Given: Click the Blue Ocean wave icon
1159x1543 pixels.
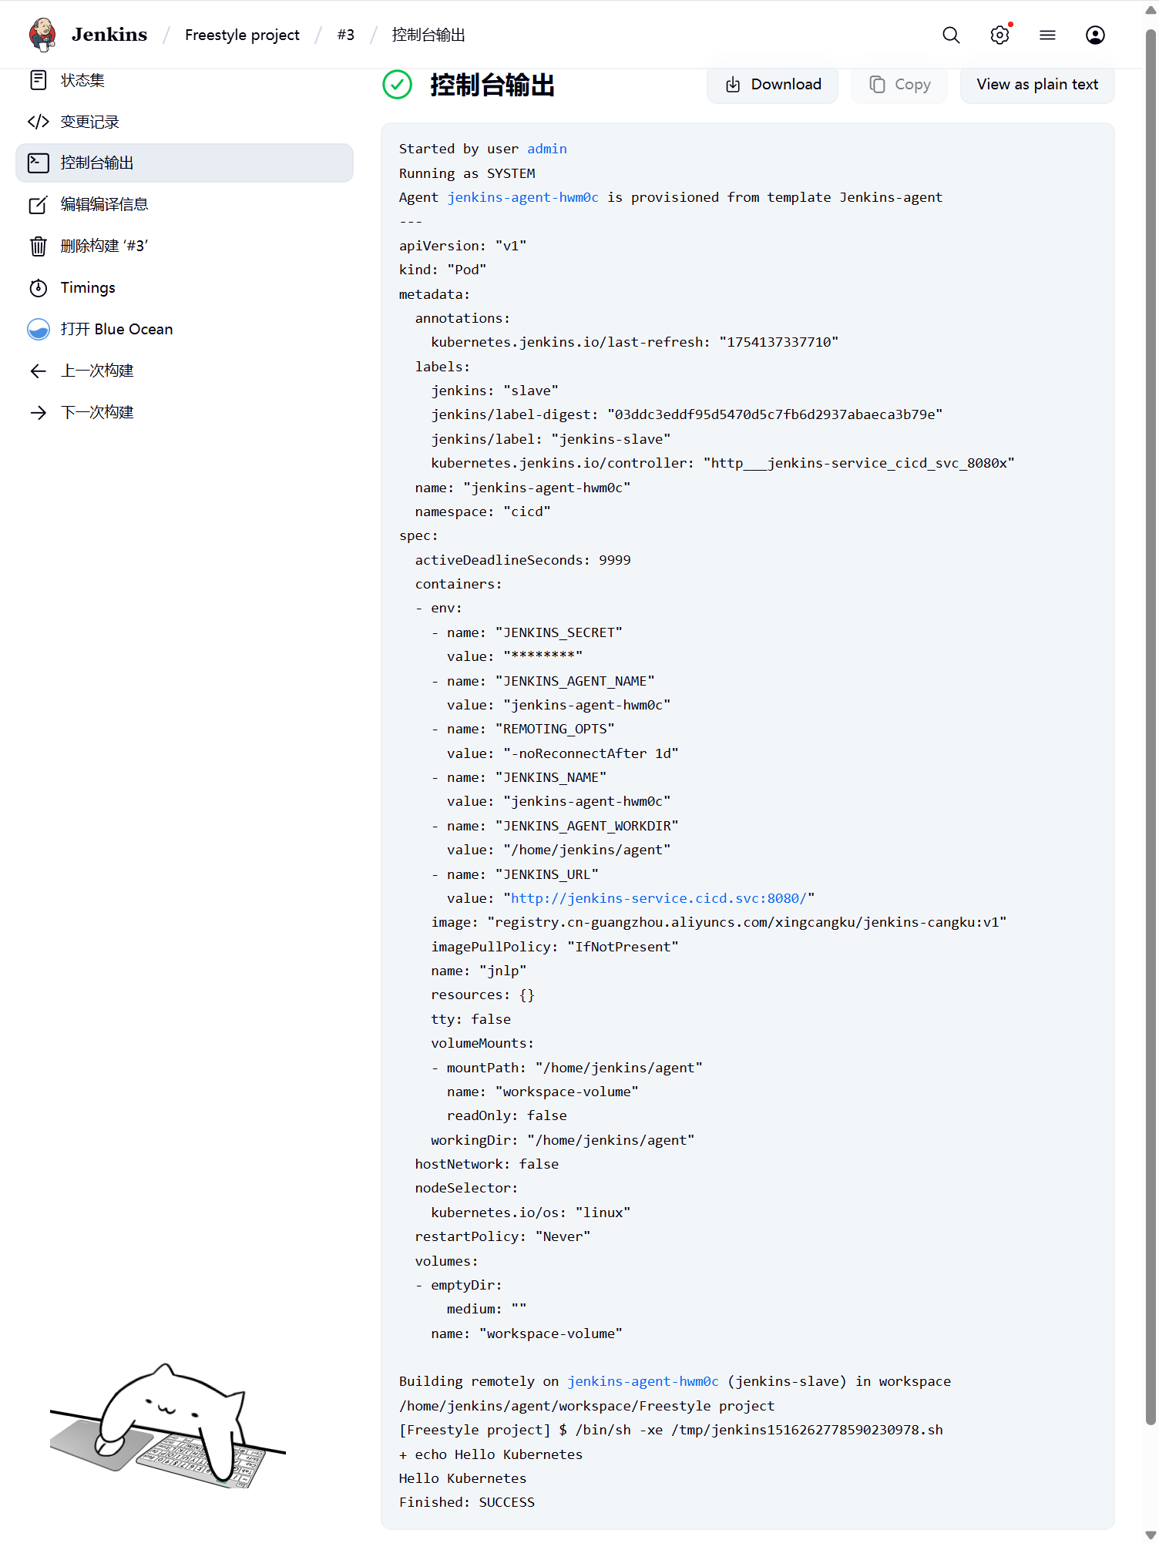Looking at the screenshot, I should [x=39, y=329].
